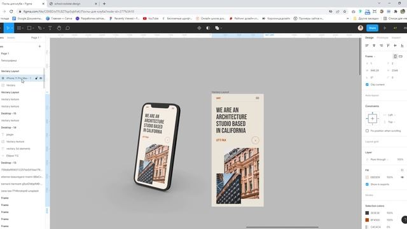Click the Use as mask icon
This screenshot has height=229, width=407.
(208, 28)
